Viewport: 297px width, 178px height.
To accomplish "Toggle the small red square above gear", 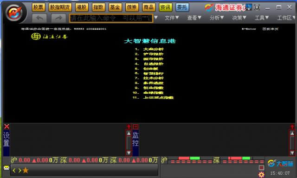I will click(x=261, y=168).
